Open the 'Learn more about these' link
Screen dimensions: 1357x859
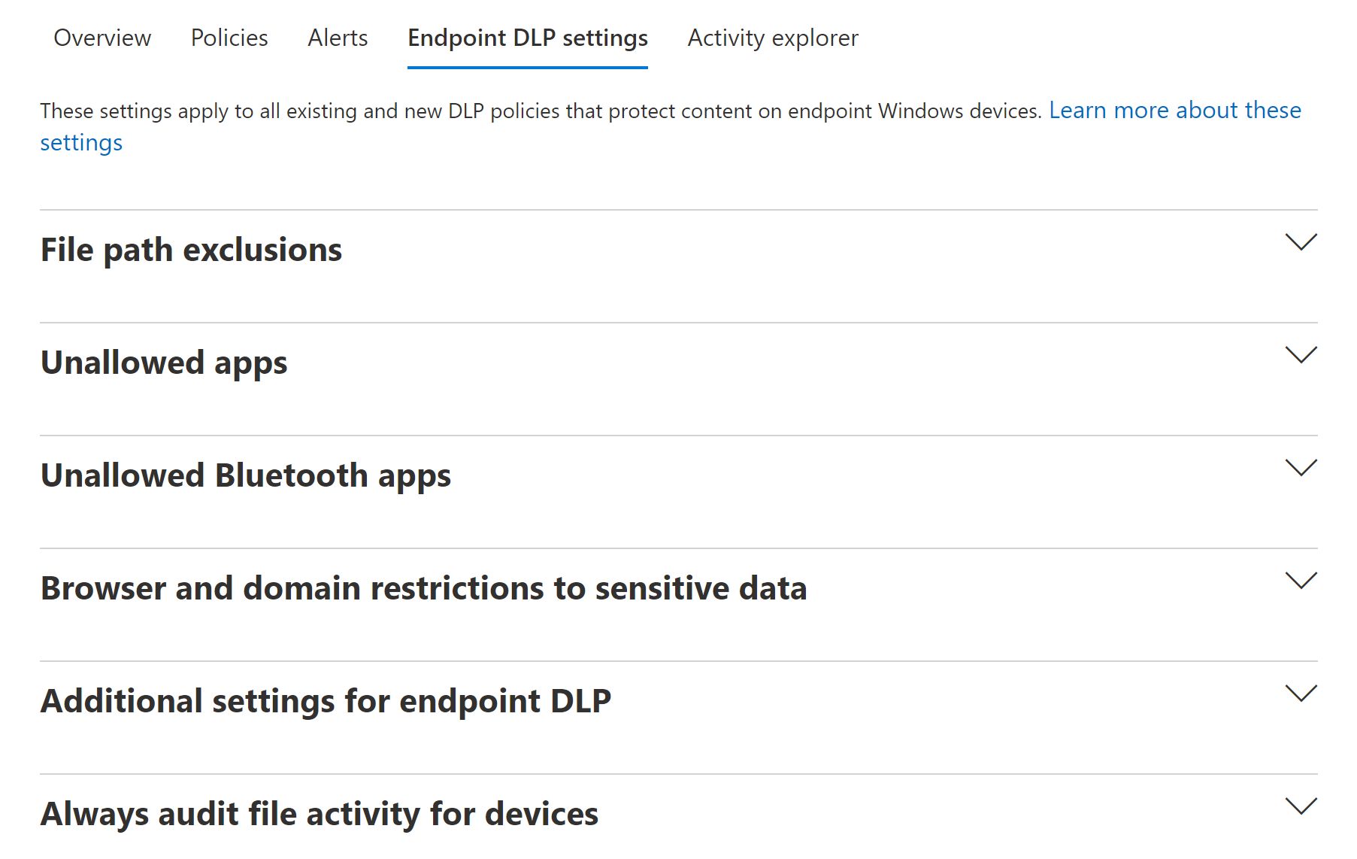tap(1174, 111)
